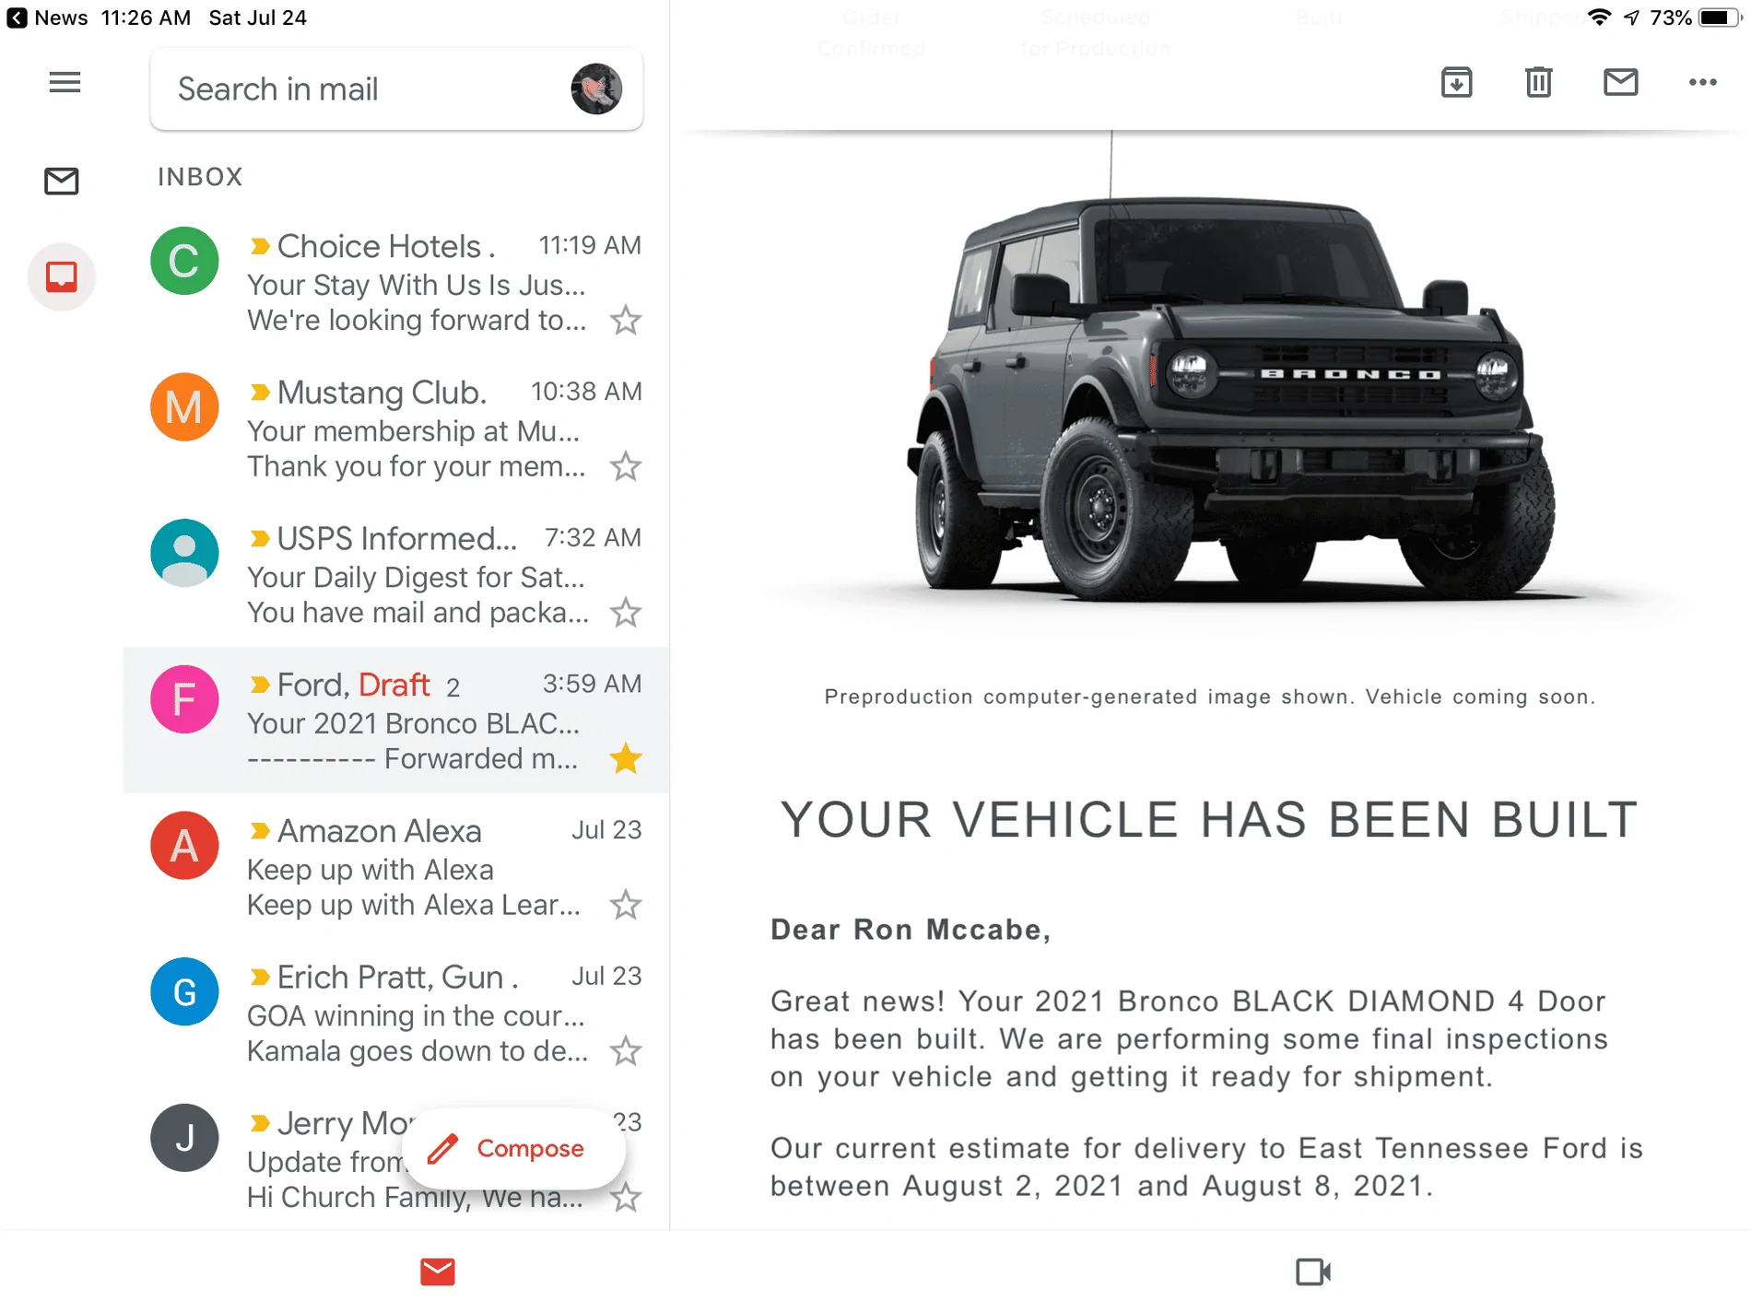The height and width of the screenshot is (1313, 1751).
Task: Switch to the Mail tab at bottom
Action: point(438,1272)
